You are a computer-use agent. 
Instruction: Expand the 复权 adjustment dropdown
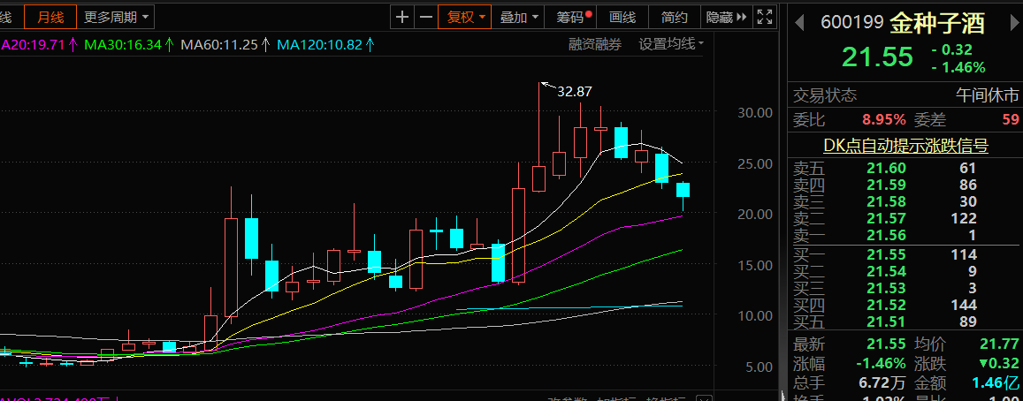466,17
